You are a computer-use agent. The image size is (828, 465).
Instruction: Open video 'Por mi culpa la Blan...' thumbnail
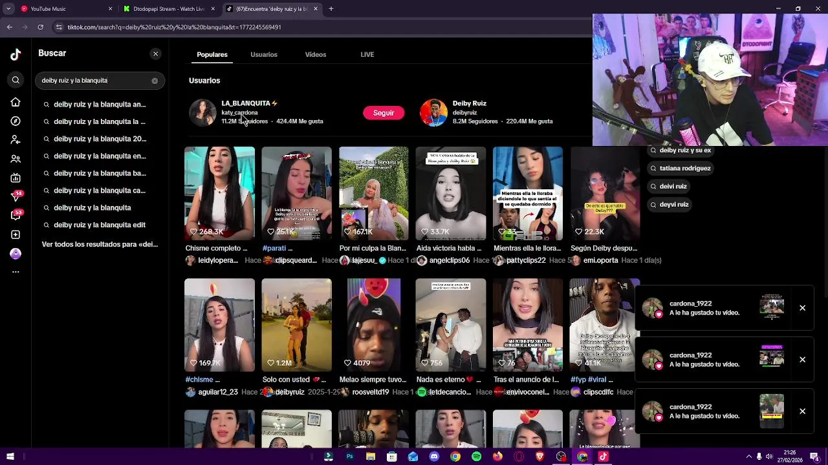373,193
